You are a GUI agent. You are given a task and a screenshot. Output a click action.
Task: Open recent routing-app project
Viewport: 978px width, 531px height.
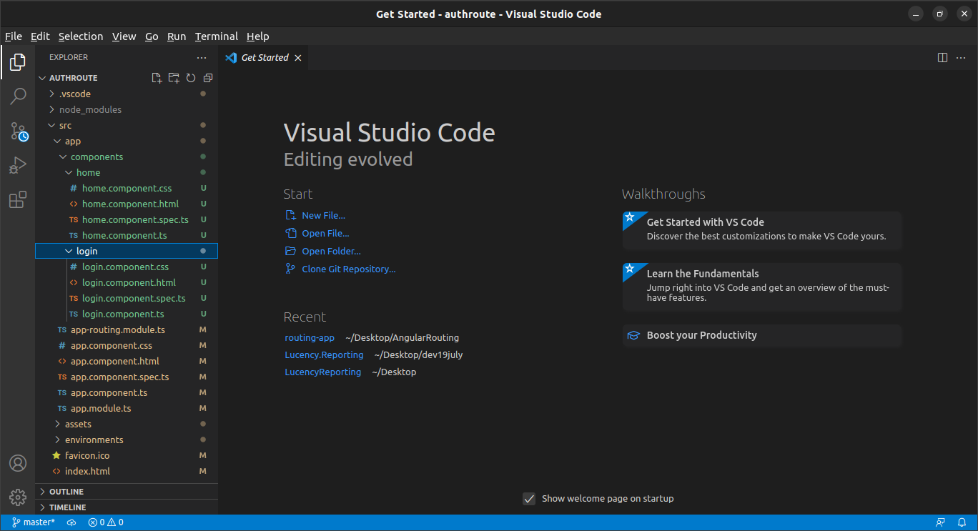click(x=310, y=337)
